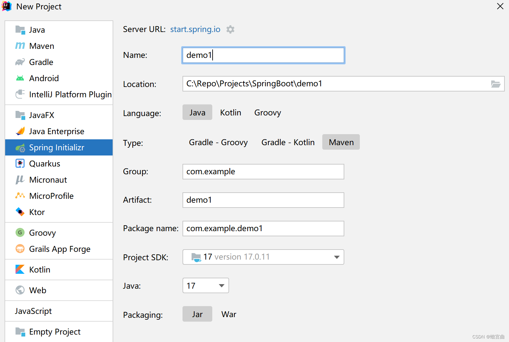This screenshot has width=509, height=342.
Task: Select Java as the language
Action: click(x=197, y=112)
